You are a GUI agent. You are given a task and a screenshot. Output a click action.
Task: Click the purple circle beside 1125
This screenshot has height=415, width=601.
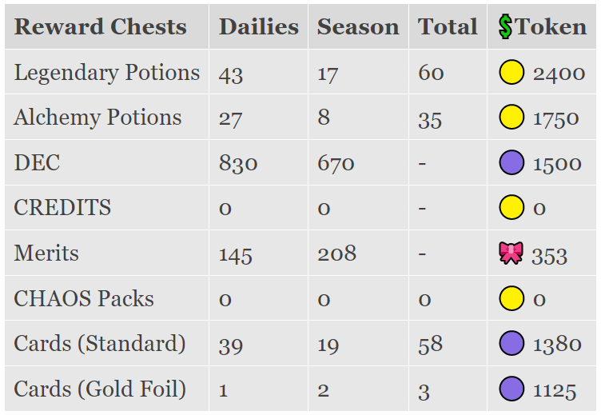pos(511,389)
